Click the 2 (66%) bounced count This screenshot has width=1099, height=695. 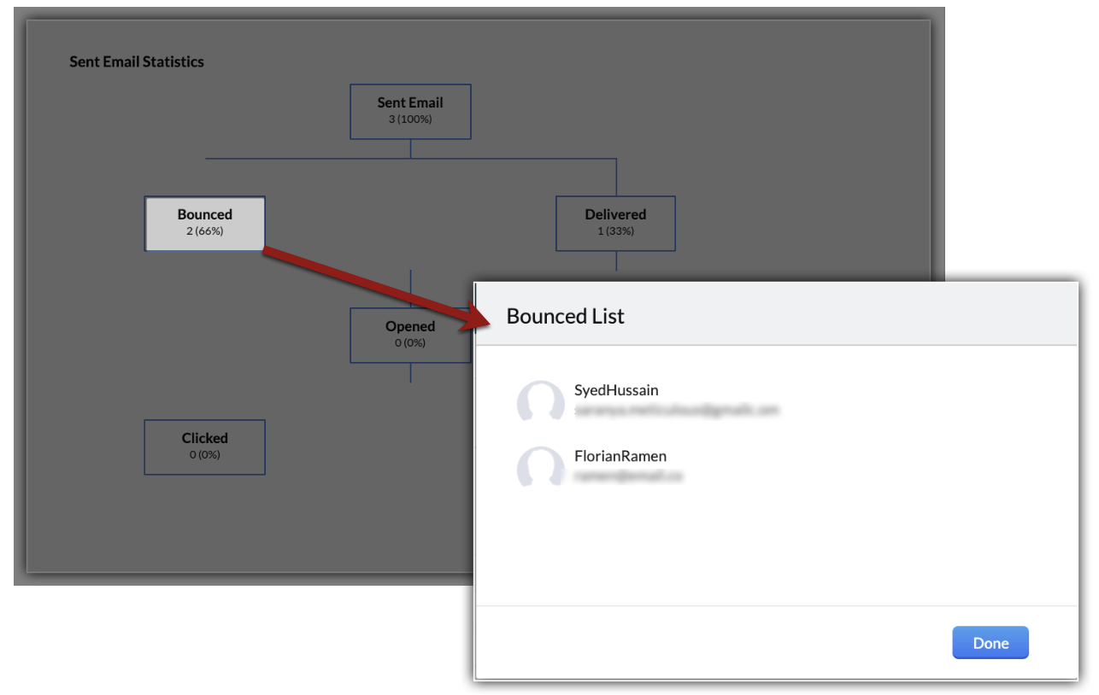204,231
